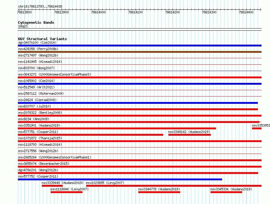The width and height of the screenshot is (270, 204).
Task: Click esv9234 (Ahn2009) label
Action: pos(34,119)
